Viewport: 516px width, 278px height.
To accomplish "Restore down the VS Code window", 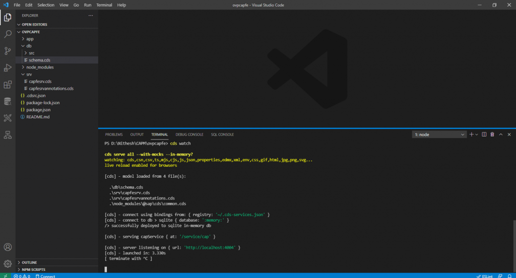I will click(x=494, y=5).
